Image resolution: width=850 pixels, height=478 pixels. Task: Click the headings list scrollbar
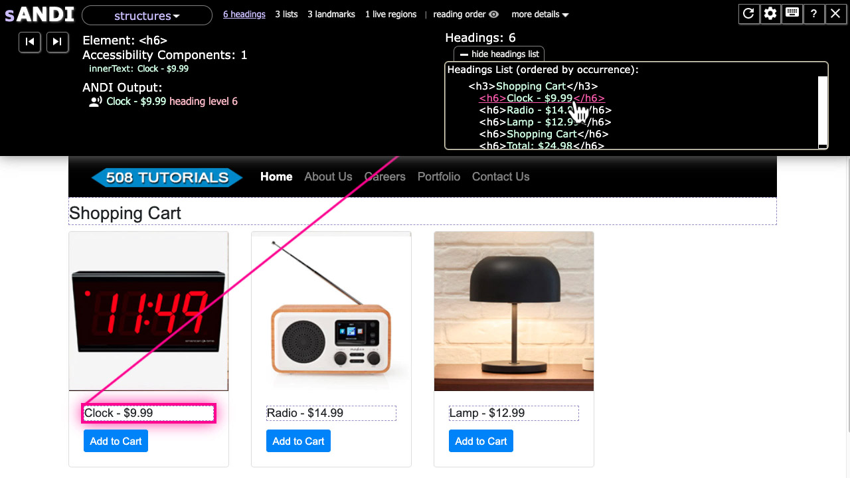pyautogui.click(x=822, y=106)
